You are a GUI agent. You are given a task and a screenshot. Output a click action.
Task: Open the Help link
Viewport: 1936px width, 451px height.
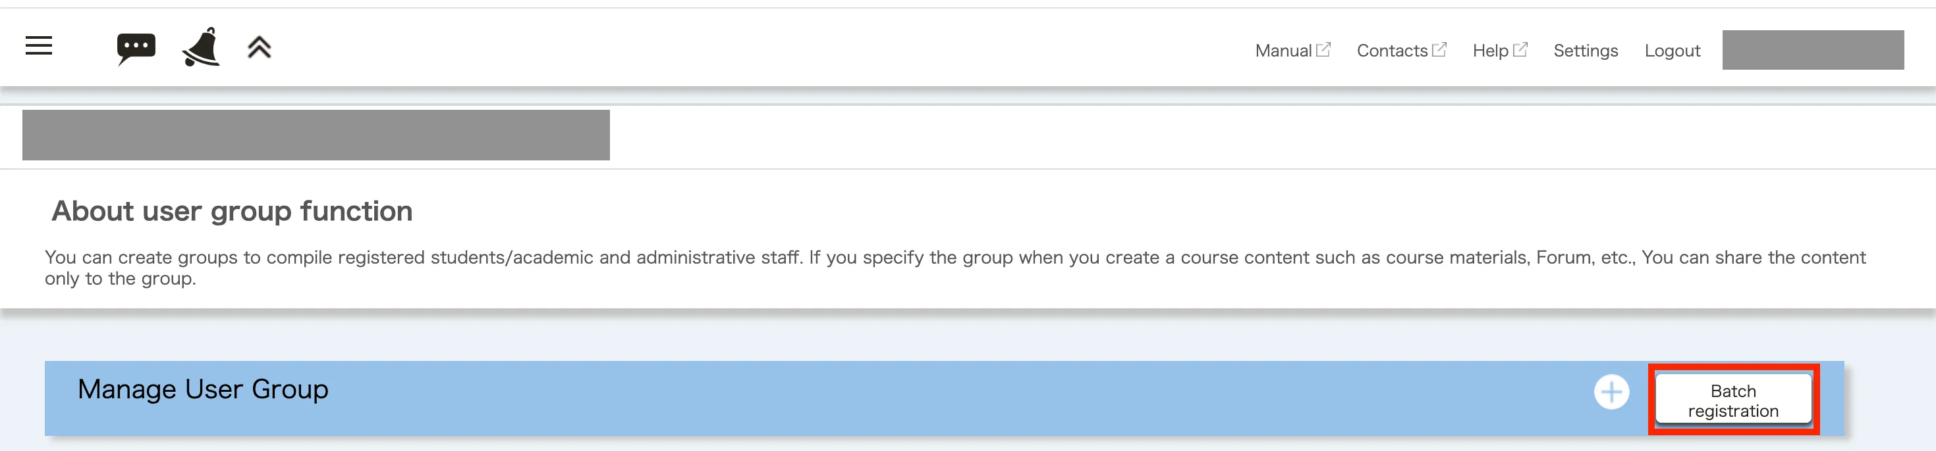(x=1489, y=51)
